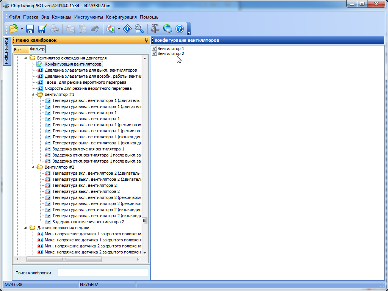
Task: Click the binary search magnifier icon
Action: (138, 29)
